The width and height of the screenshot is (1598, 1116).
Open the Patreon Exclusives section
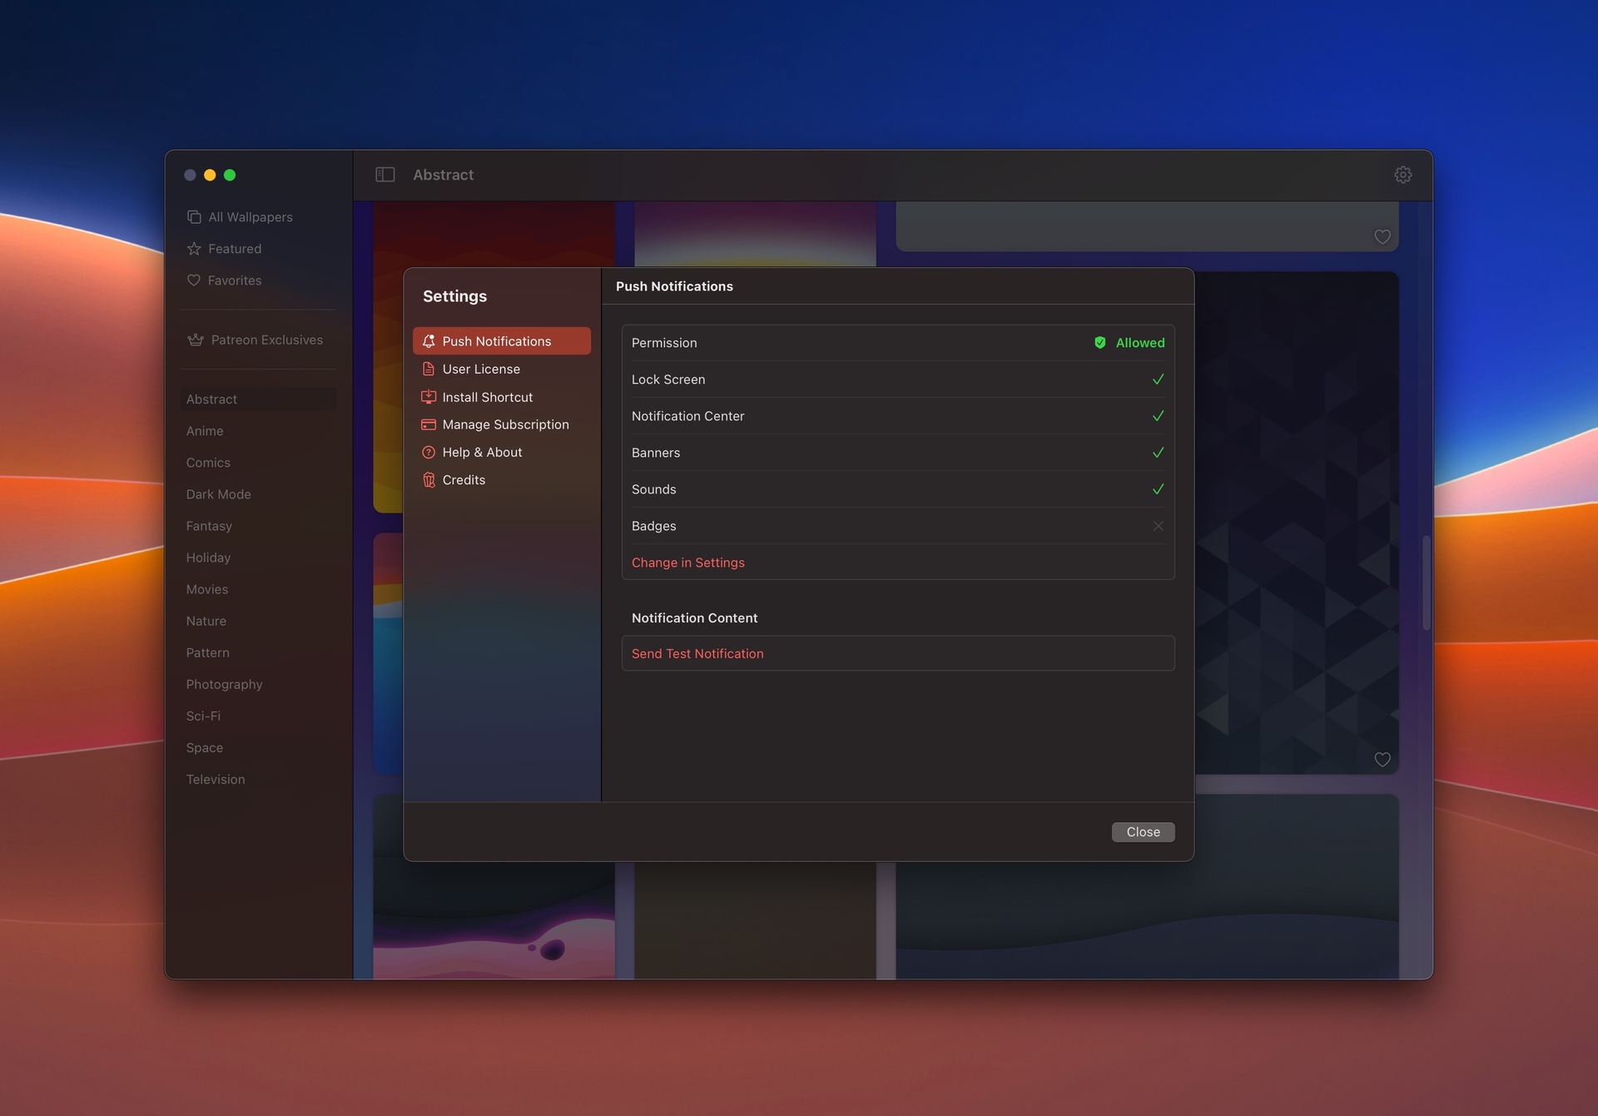[266, 340]
